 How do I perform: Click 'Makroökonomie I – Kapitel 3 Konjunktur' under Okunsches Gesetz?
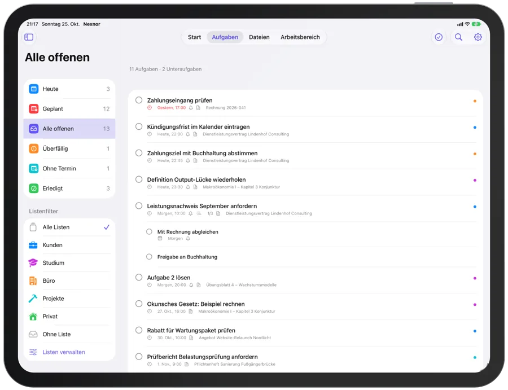point(237,312)
